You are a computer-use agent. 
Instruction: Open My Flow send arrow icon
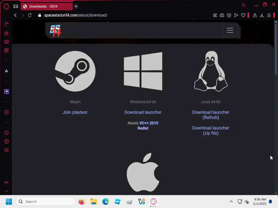(x=236, y=15)
